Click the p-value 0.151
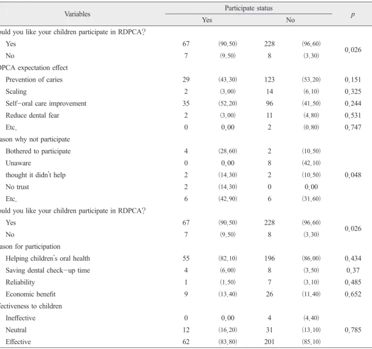The width and height of the screenshot is (372, 349). point(353,79)
